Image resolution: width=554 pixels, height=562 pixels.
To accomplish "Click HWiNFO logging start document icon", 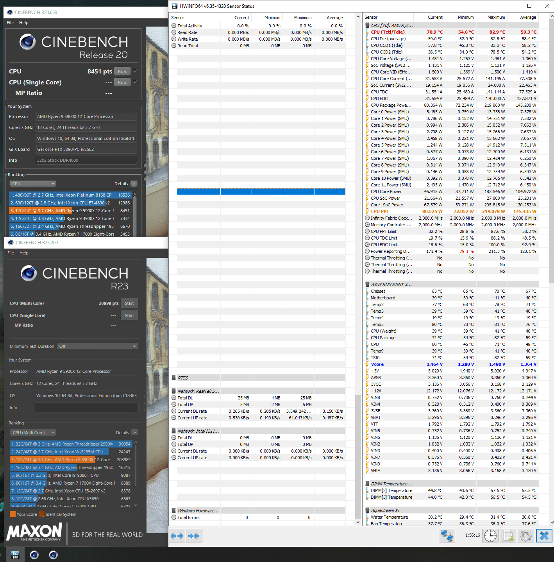I will (508, 535).
